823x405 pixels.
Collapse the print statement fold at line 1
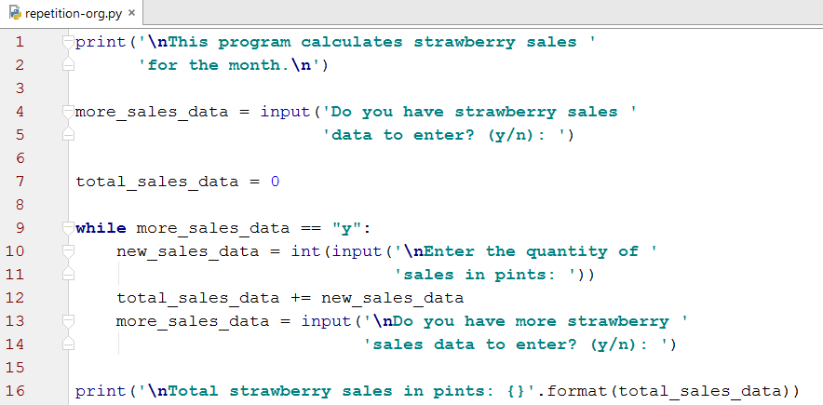(x=67, y=42)
